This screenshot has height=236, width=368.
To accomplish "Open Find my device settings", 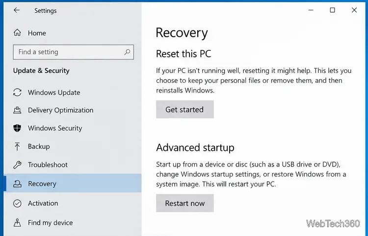I will [x=50, y=223].
